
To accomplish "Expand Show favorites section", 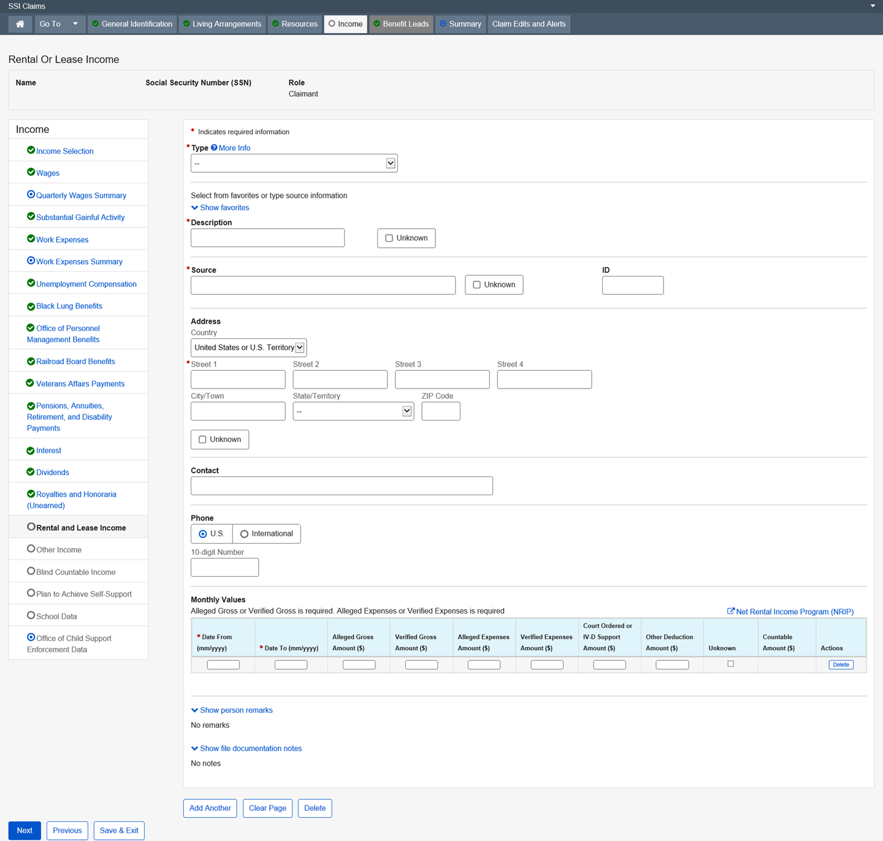I will click(x=220, y=208).
